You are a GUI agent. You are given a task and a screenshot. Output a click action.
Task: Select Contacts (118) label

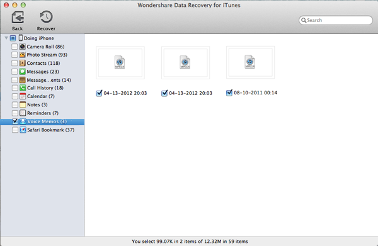tap(43, 64)
